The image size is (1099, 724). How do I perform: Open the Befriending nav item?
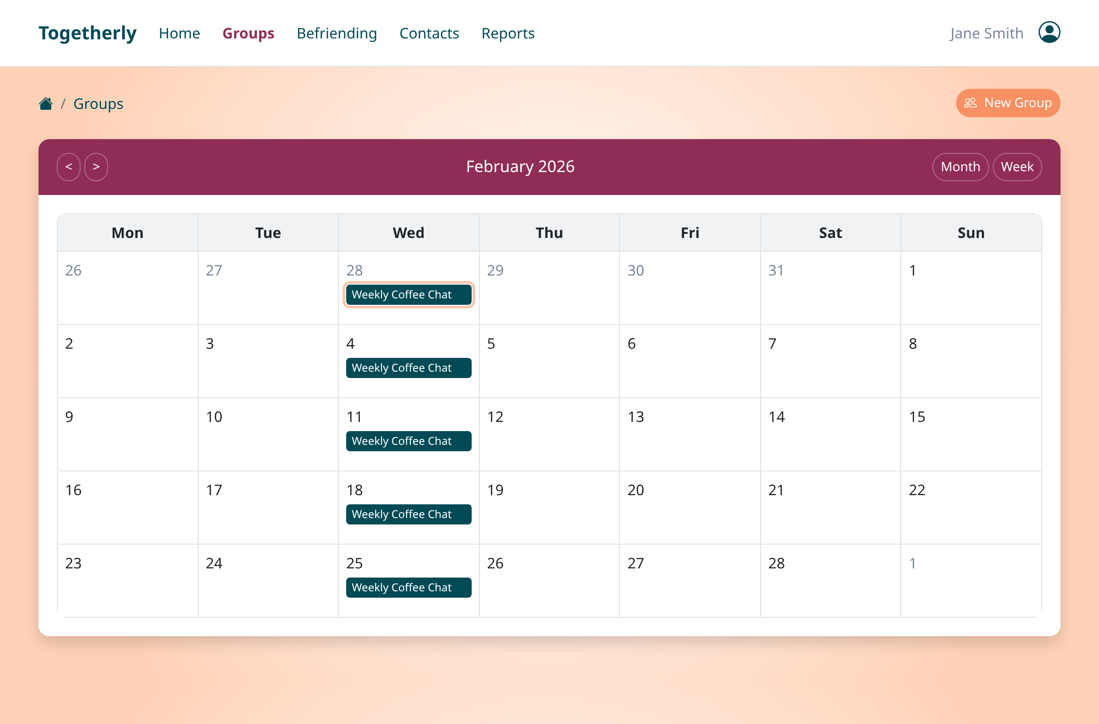pyautogui.click(x=337, y=33)
